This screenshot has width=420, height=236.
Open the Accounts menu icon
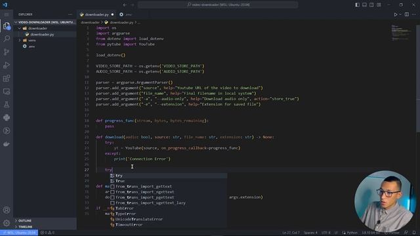coord(7,210)
